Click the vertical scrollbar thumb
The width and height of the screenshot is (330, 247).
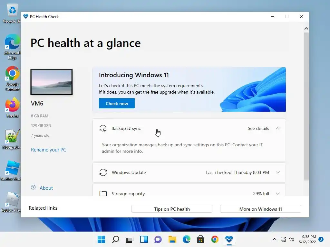tap(306, 106)
